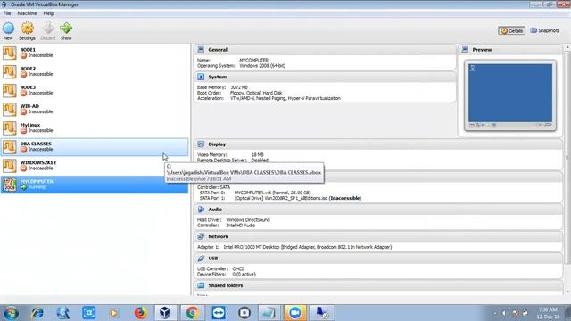
Task: Click WINDOWS2K12 Inaccessible status text
Action: coord(40,169)
